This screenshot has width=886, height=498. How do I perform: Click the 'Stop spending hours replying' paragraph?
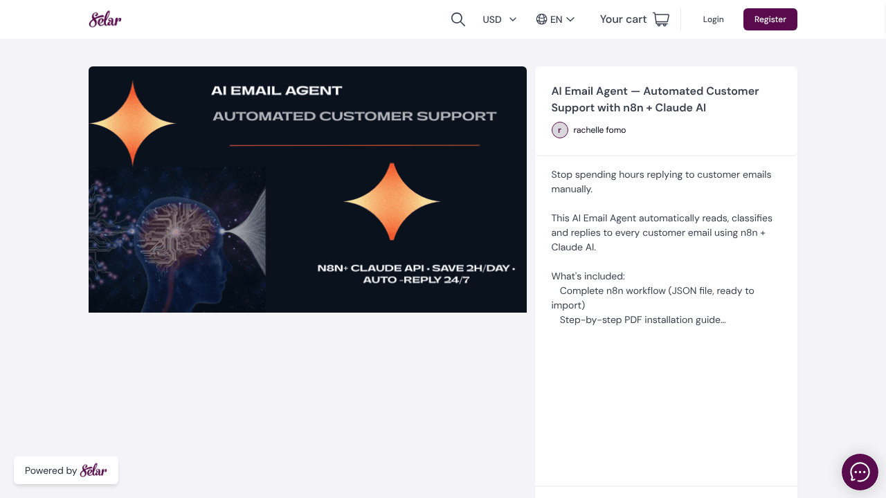[661, 181]
